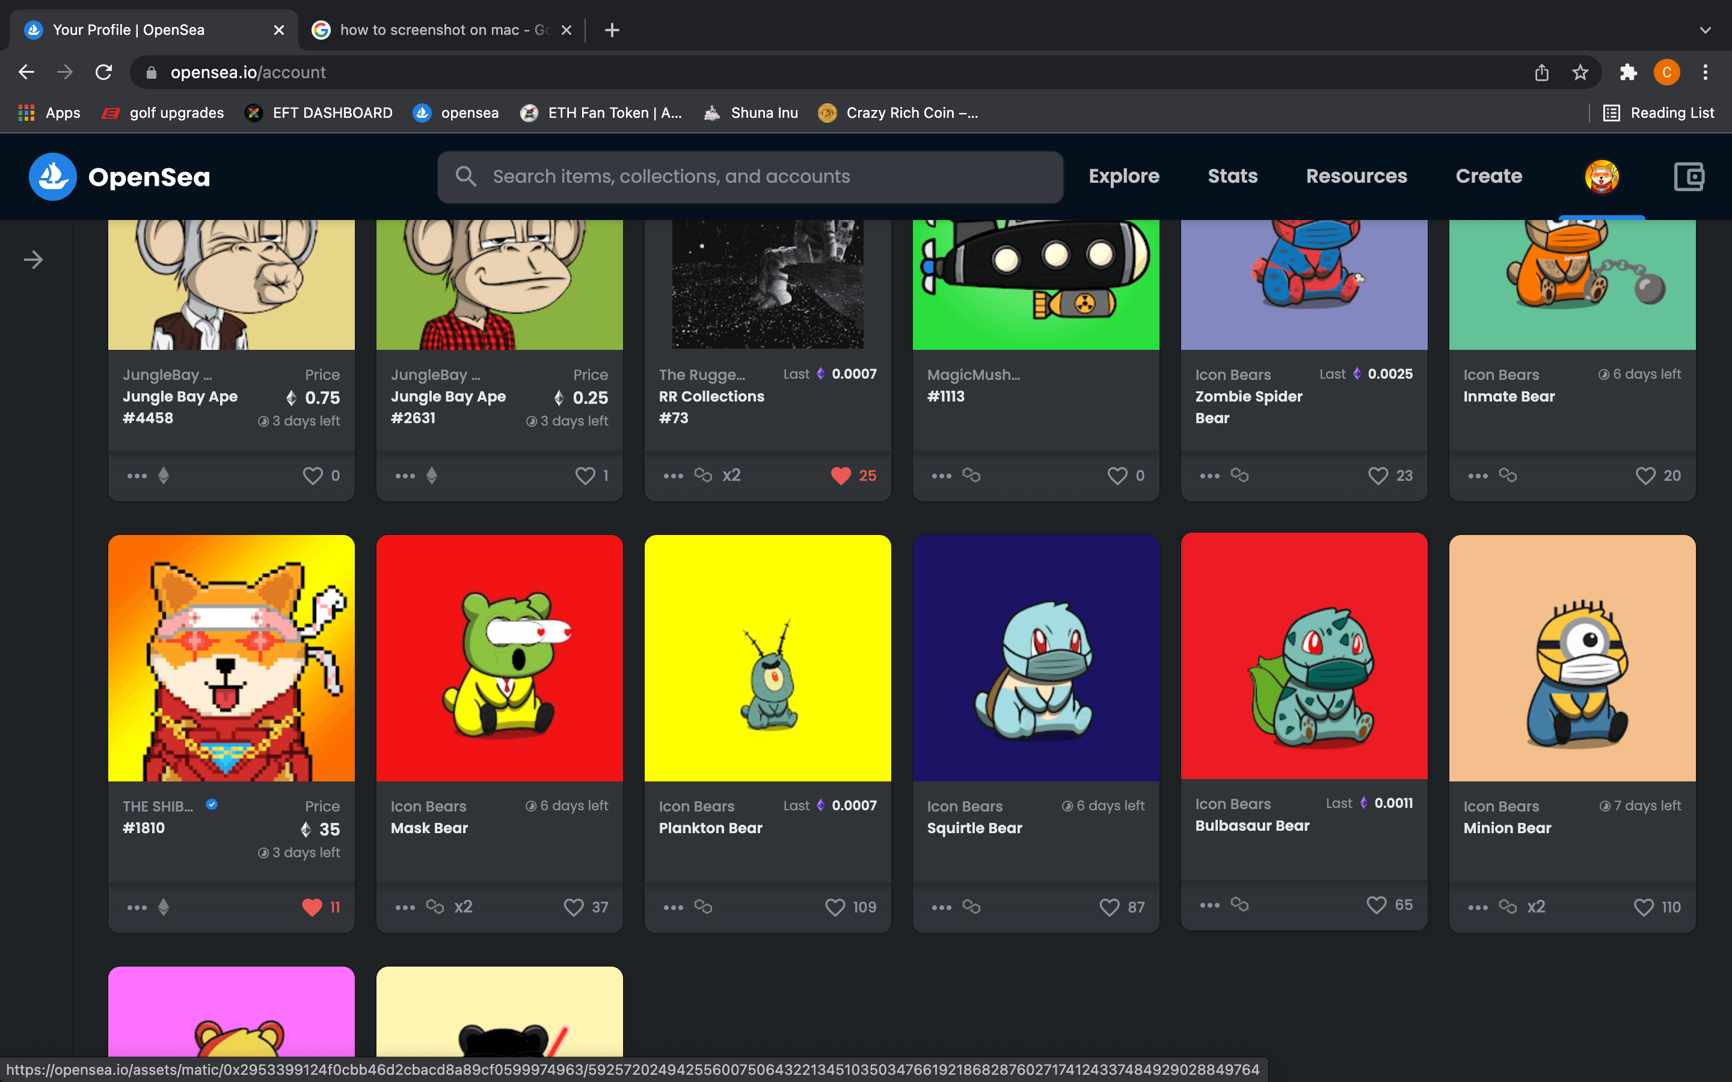
Task: Select the Your Profile | OpenSea tab
Action: pos(154,30)
